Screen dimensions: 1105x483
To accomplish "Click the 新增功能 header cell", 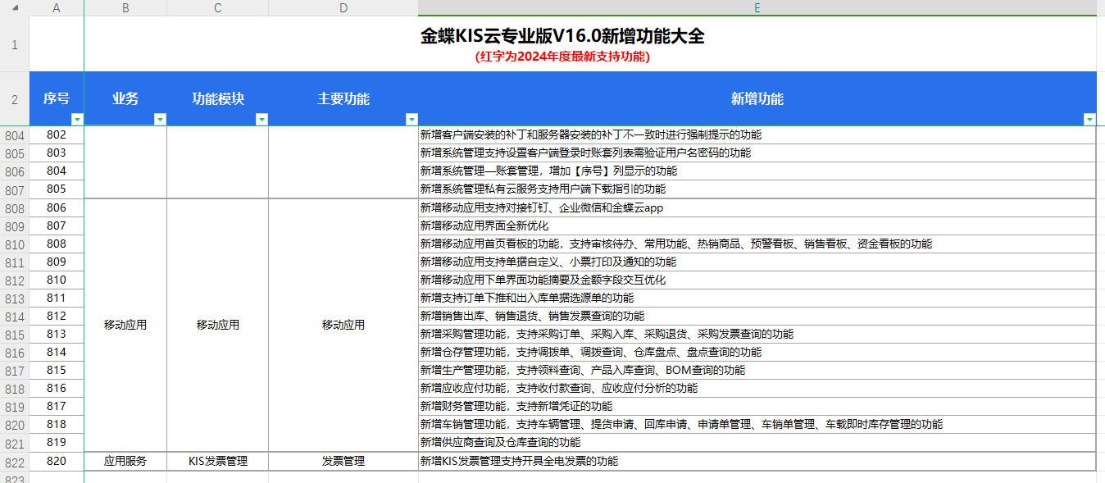I will coord(757,99).
